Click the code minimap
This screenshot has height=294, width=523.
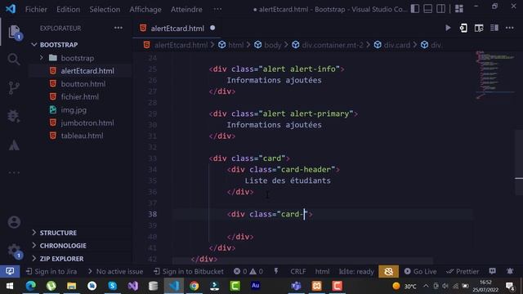click(x=494, y=75)
